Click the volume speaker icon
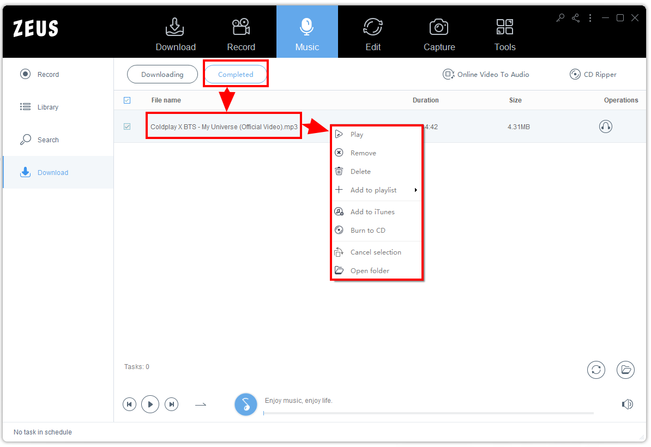Image resolution: width=651 pixels, height=447 pixels. [628, 404]
